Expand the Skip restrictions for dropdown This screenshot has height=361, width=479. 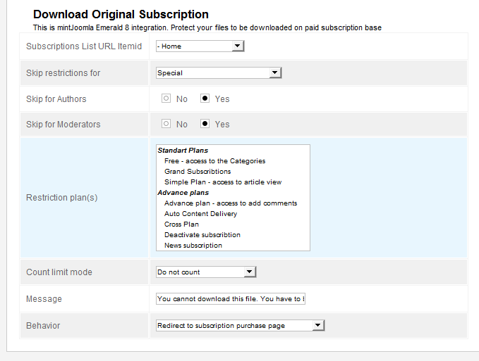pos(218,72)
